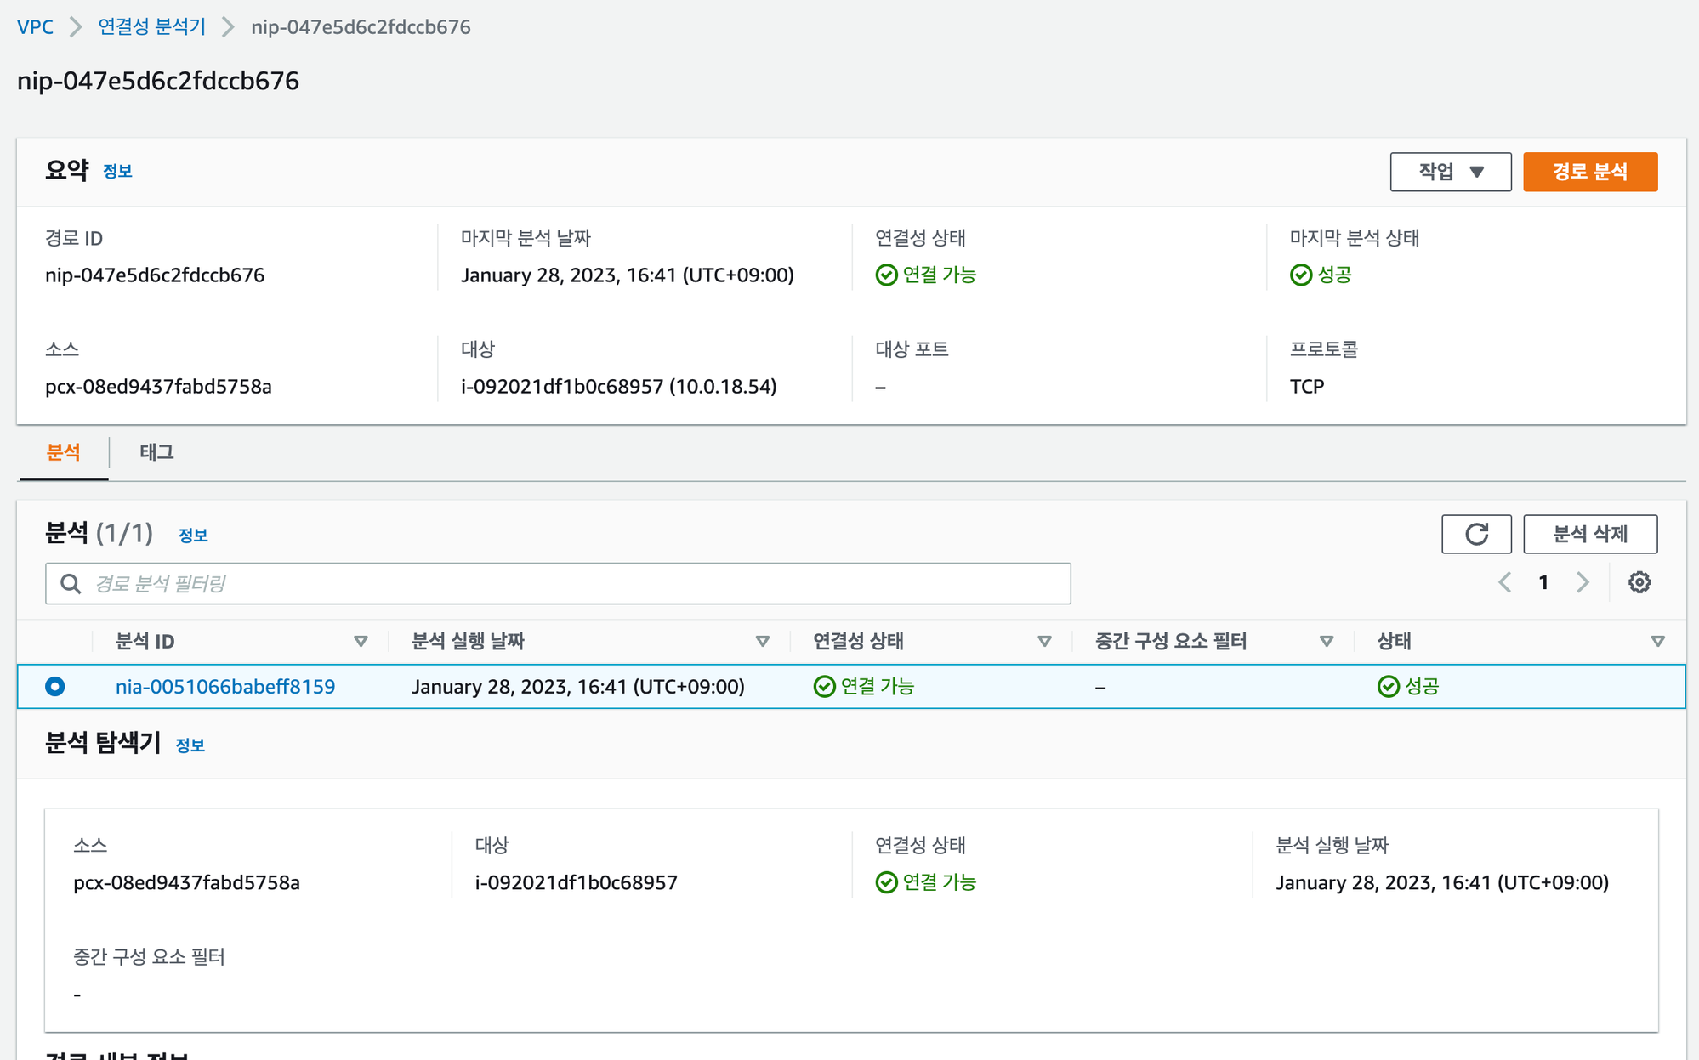Click the 경로 분석 필터링 search field

[x=557, y=583]
